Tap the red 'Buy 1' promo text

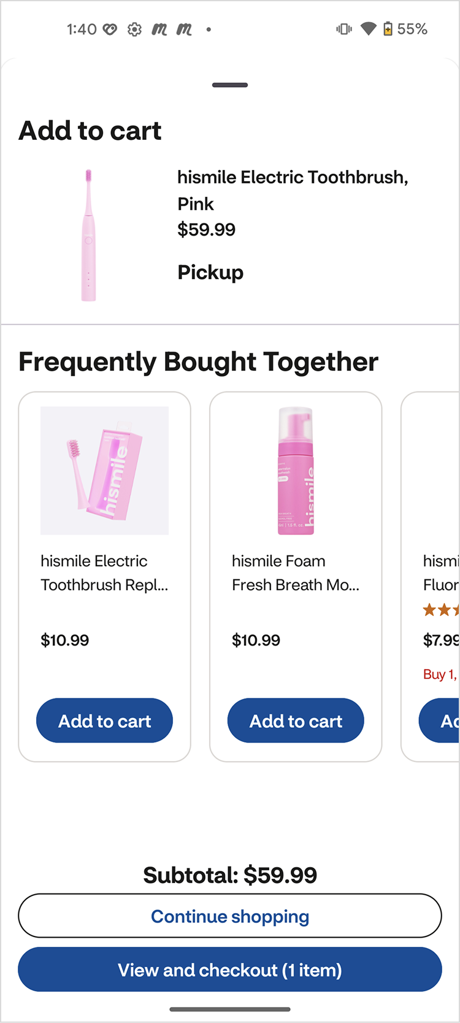tap(440, 674)
